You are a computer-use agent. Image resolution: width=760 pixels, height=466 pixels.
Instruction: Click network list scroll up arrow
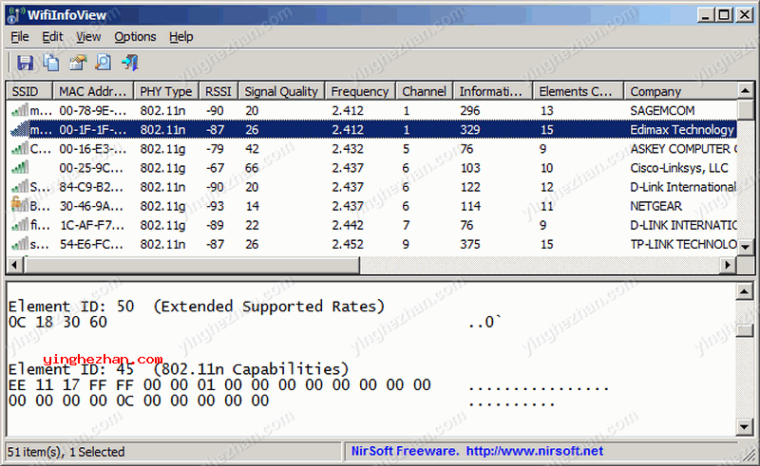746,90
